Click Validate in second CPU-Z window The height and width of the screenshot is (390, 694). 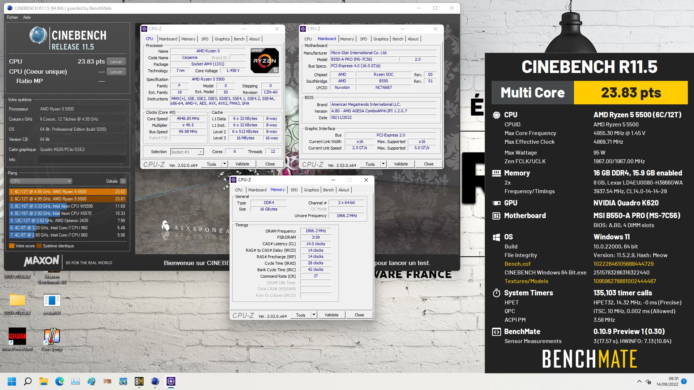(401, 164)
